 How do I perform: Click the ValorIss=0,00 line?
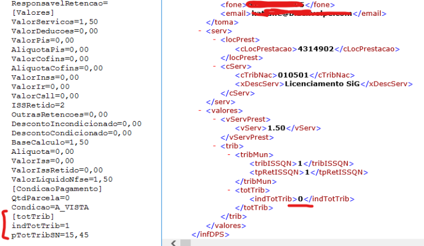coord(42,161)
